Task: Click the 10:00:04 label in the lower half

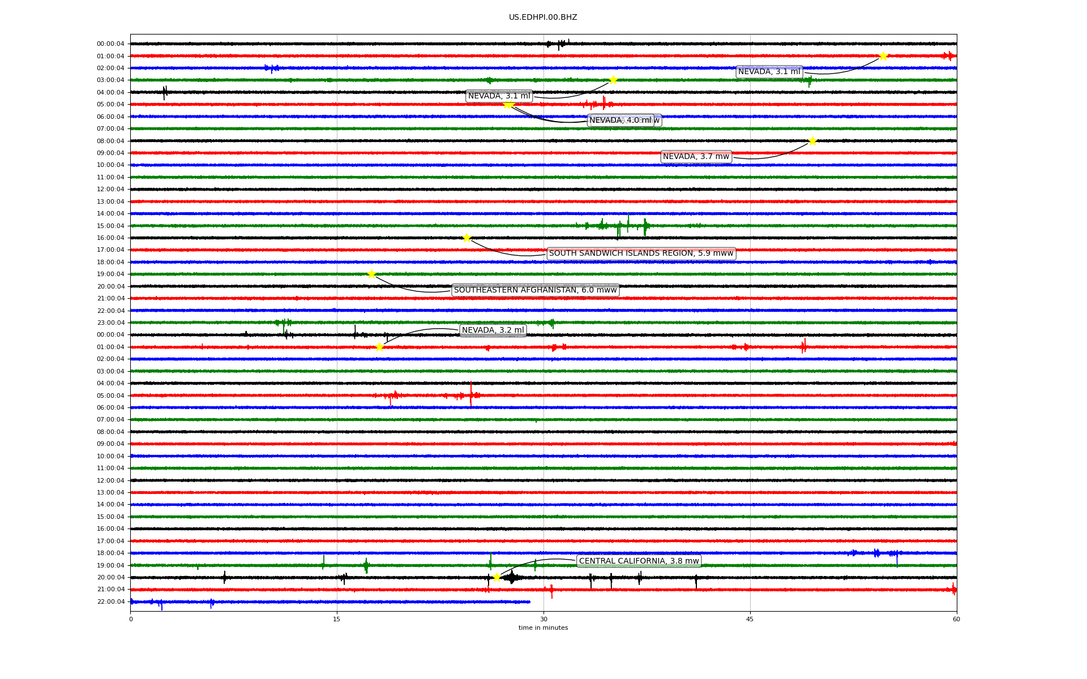Action: click(110, 456)
